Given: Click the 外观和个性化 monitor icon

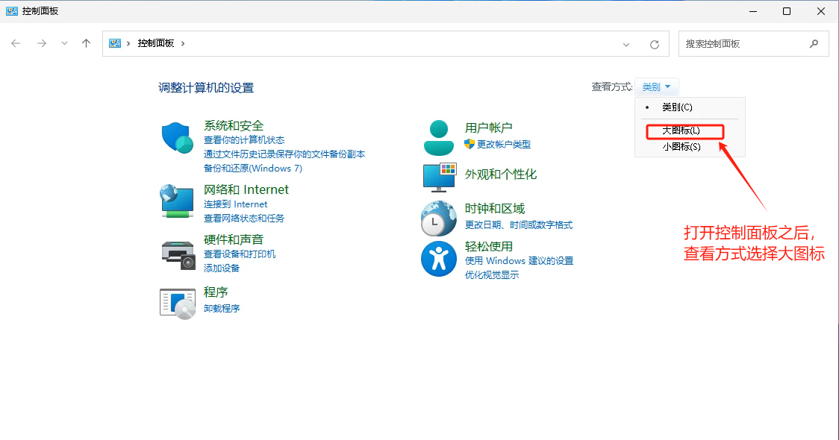Looking at the screenshot, I should click(x=439, y=177).
